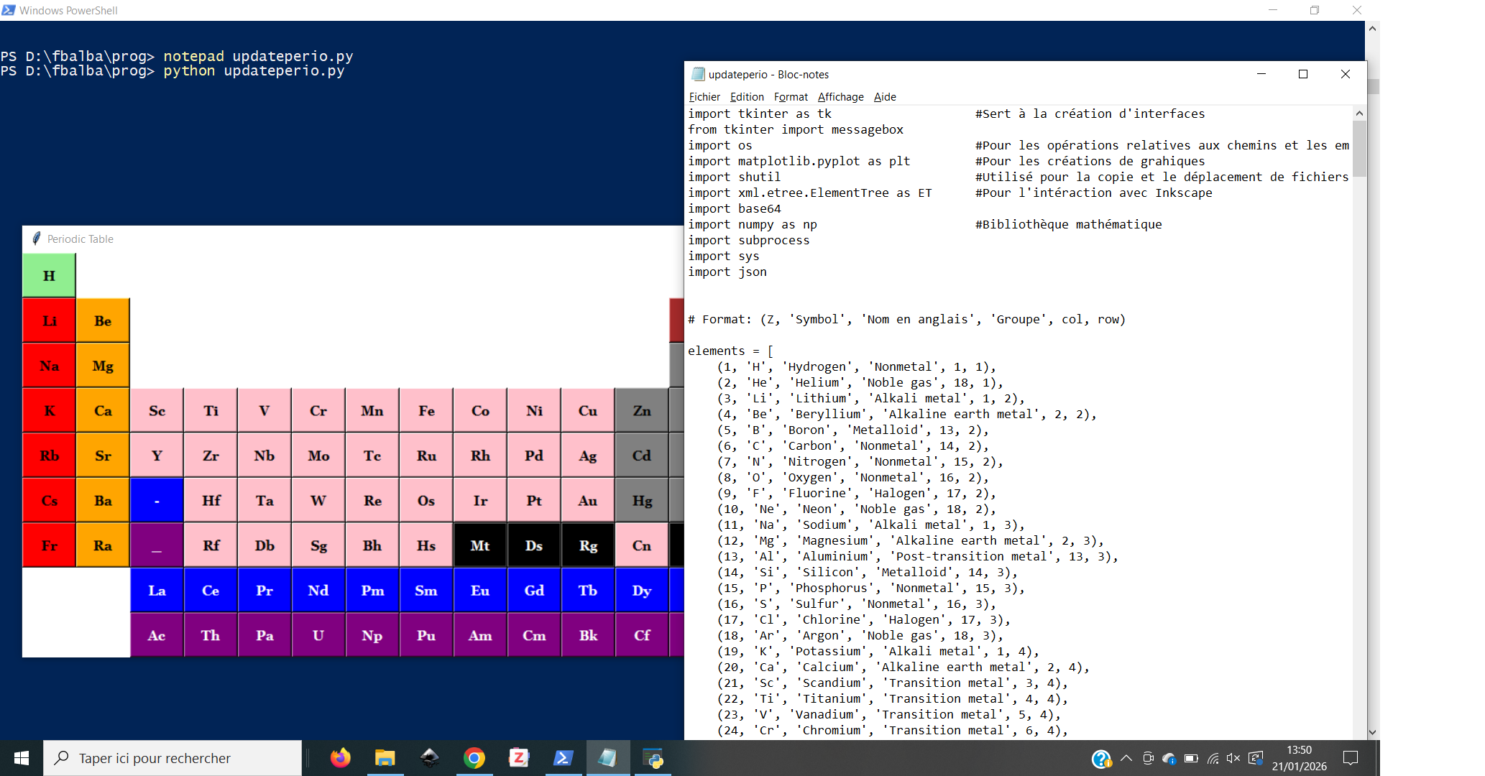1485x776 pixels.
Task: Open the Windows Start menu
Action: pyautogui.click(x=21, y=758)
